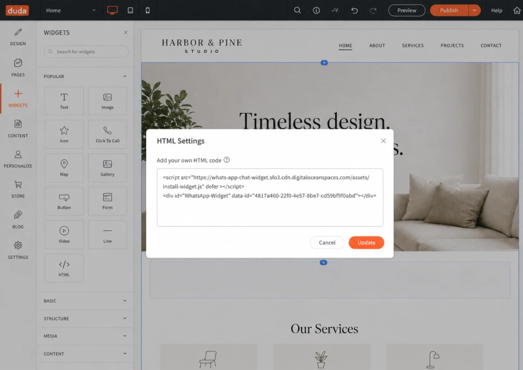Select the Button widget
Screen dimensions: 523x370
click(x=64, y=201)
